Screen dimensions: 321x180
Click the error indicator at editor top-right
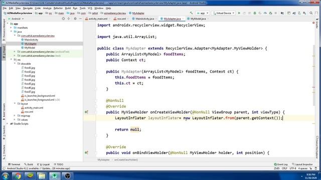point(313,23)
